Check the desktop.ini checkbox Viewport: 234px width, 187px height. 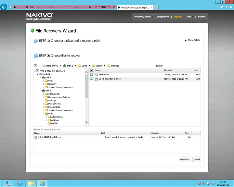pos(92,74)
